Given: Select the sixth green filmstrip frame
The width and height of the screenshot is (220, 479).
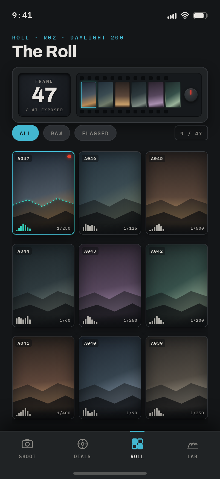Looking at the screenshot, I should coord(173,95).
